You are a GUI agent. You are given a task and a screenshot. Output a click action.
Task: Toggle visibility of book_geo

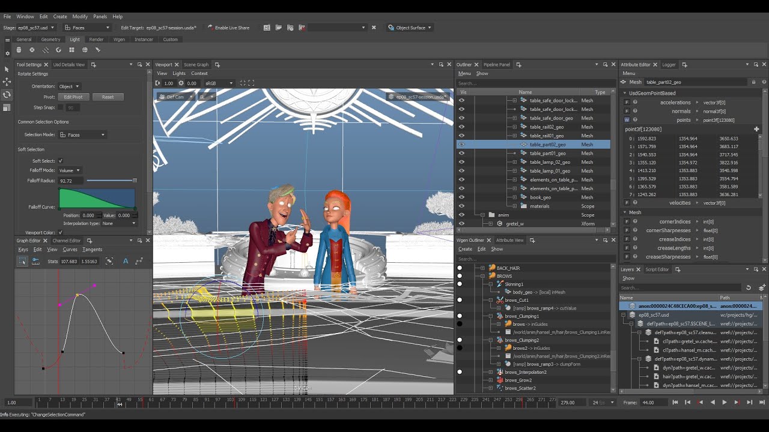461,197
